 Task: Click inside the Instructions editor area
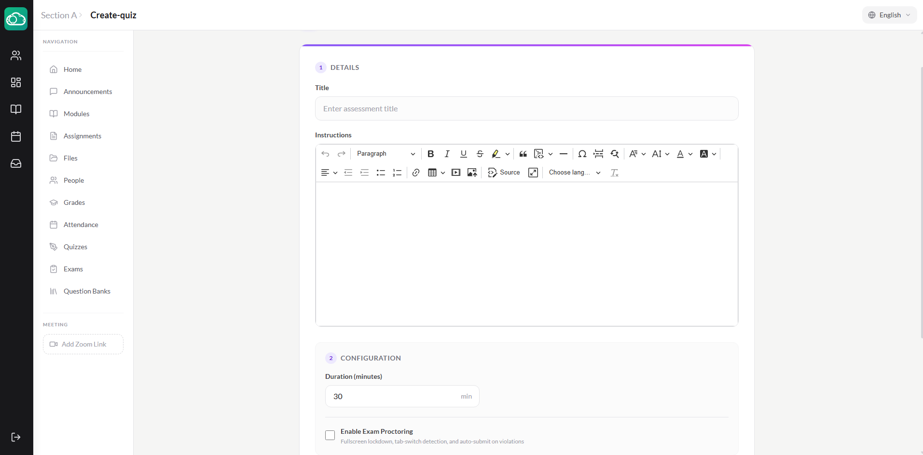click(x=526, y=254)
